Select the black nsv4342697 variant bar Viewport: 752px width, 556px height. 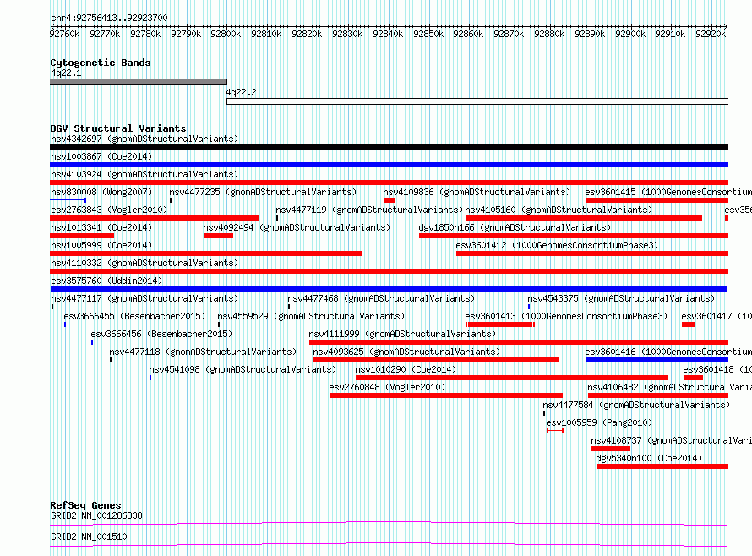click(x=389, y=147)
